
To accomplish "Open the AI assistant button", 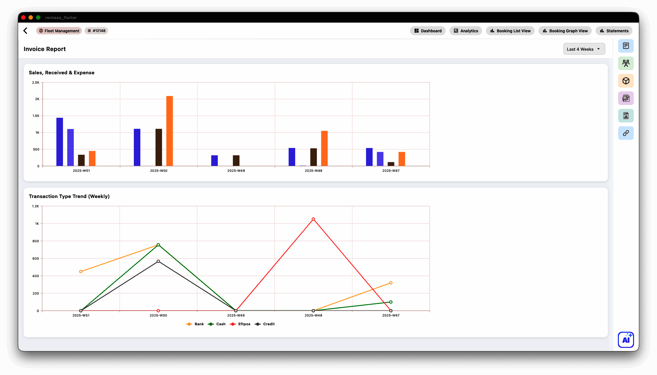I will tap(626, 339).
